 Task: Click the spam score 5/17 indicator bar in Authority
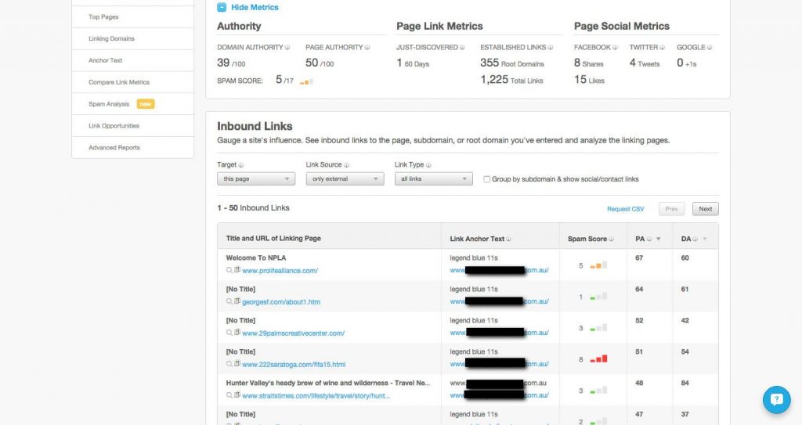[x=306, y=81]
